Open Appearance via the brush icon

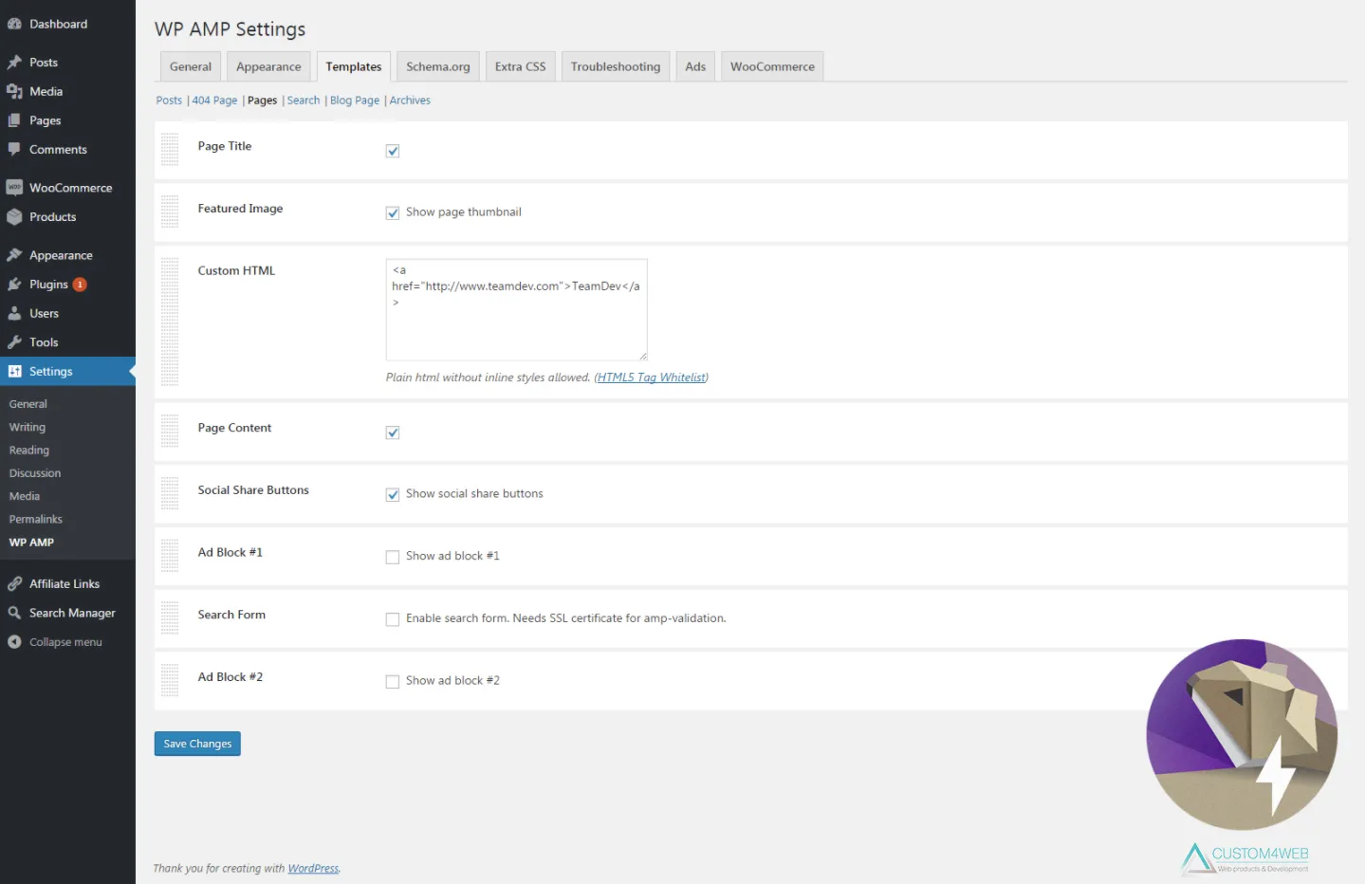pos(16,254)
